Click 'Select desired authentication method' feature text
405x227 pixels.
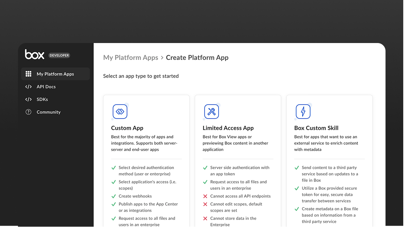146,171
